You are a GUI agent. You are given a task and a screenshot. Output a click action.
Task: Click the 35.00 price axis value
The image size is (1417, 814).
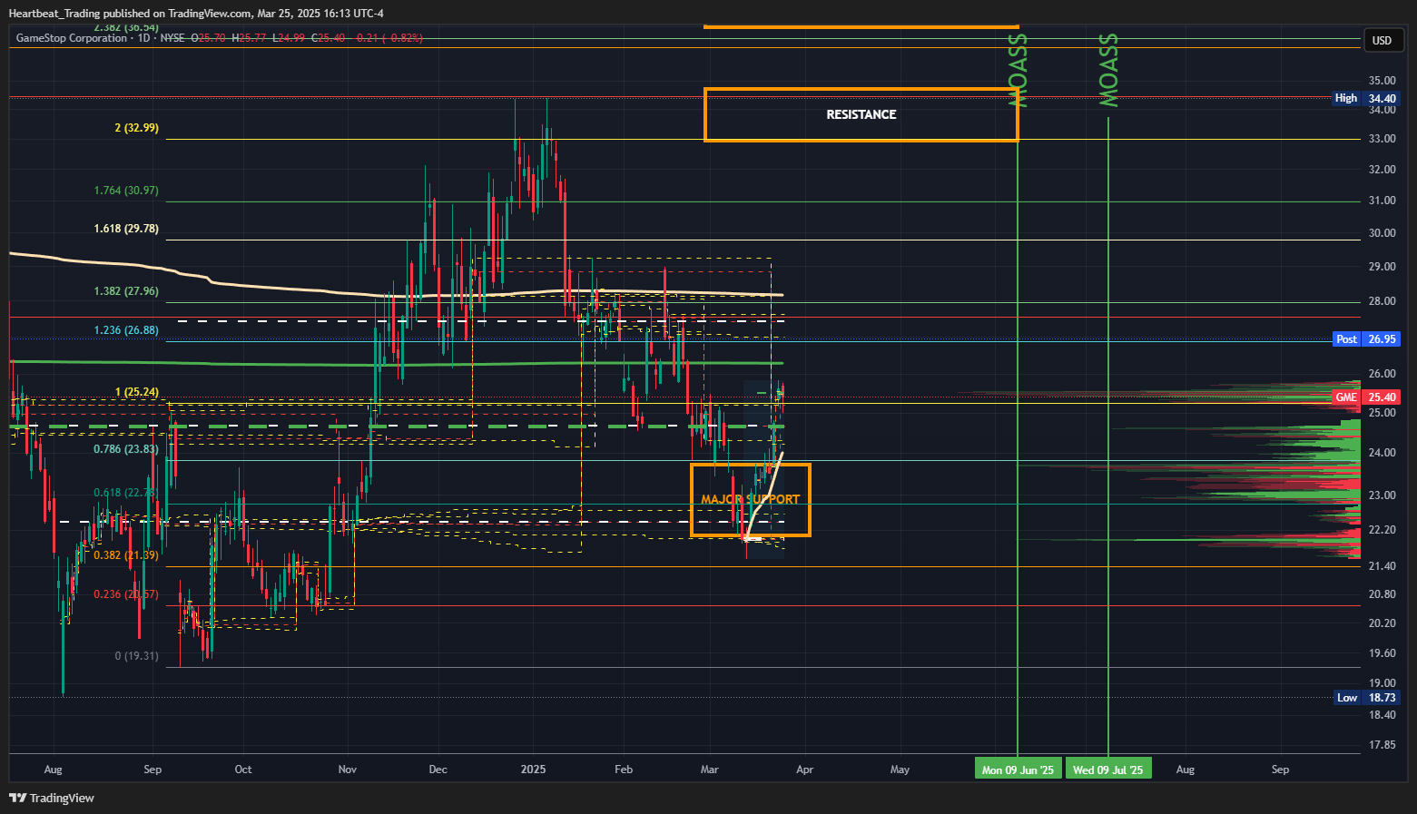click(1383, 81)
